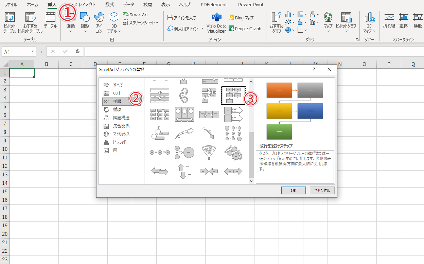Select the 集合関係 category
The width and height of the screenshot is (424, 264).
click(x=121, y=126)
